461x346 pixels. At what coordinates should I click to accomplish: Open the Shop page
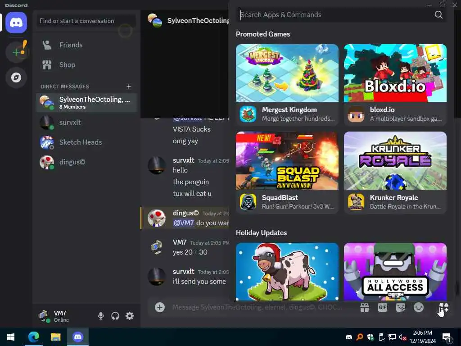tap(86, 65)
